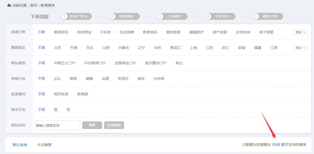Image resolution: width=314 pixels, height=154 pixels.
Task: Choose 是 for 周末可发 filter
Action: coord(56,110)
